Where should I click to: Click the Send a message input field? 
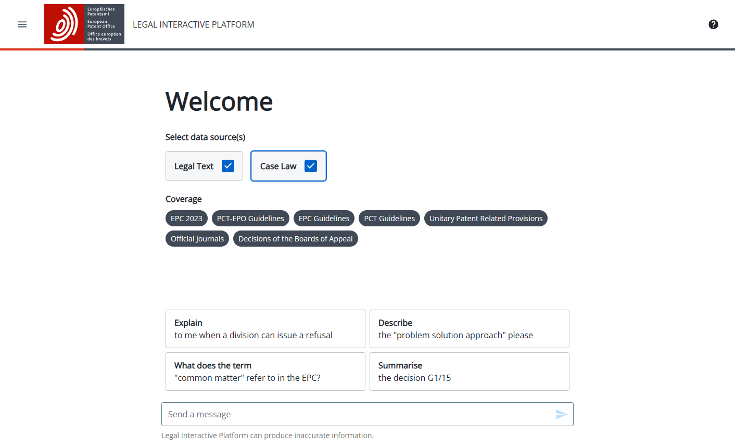[x=338, y=414]
